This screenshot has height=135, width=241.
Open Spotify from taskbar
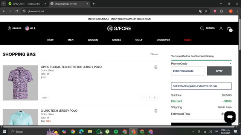pos(116,132)
